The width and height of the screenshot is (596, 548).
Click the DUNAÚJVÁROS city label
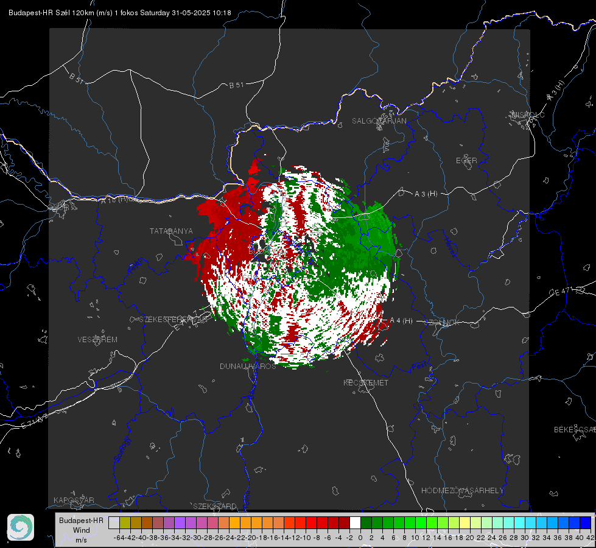[x=248, y=366]
